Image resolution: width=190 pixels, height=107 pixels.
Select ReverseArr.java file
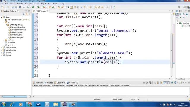coord(18,37)
